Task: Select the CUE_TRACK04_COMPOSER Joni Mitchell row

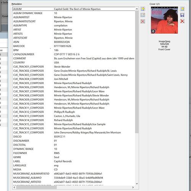Action: 74,79
